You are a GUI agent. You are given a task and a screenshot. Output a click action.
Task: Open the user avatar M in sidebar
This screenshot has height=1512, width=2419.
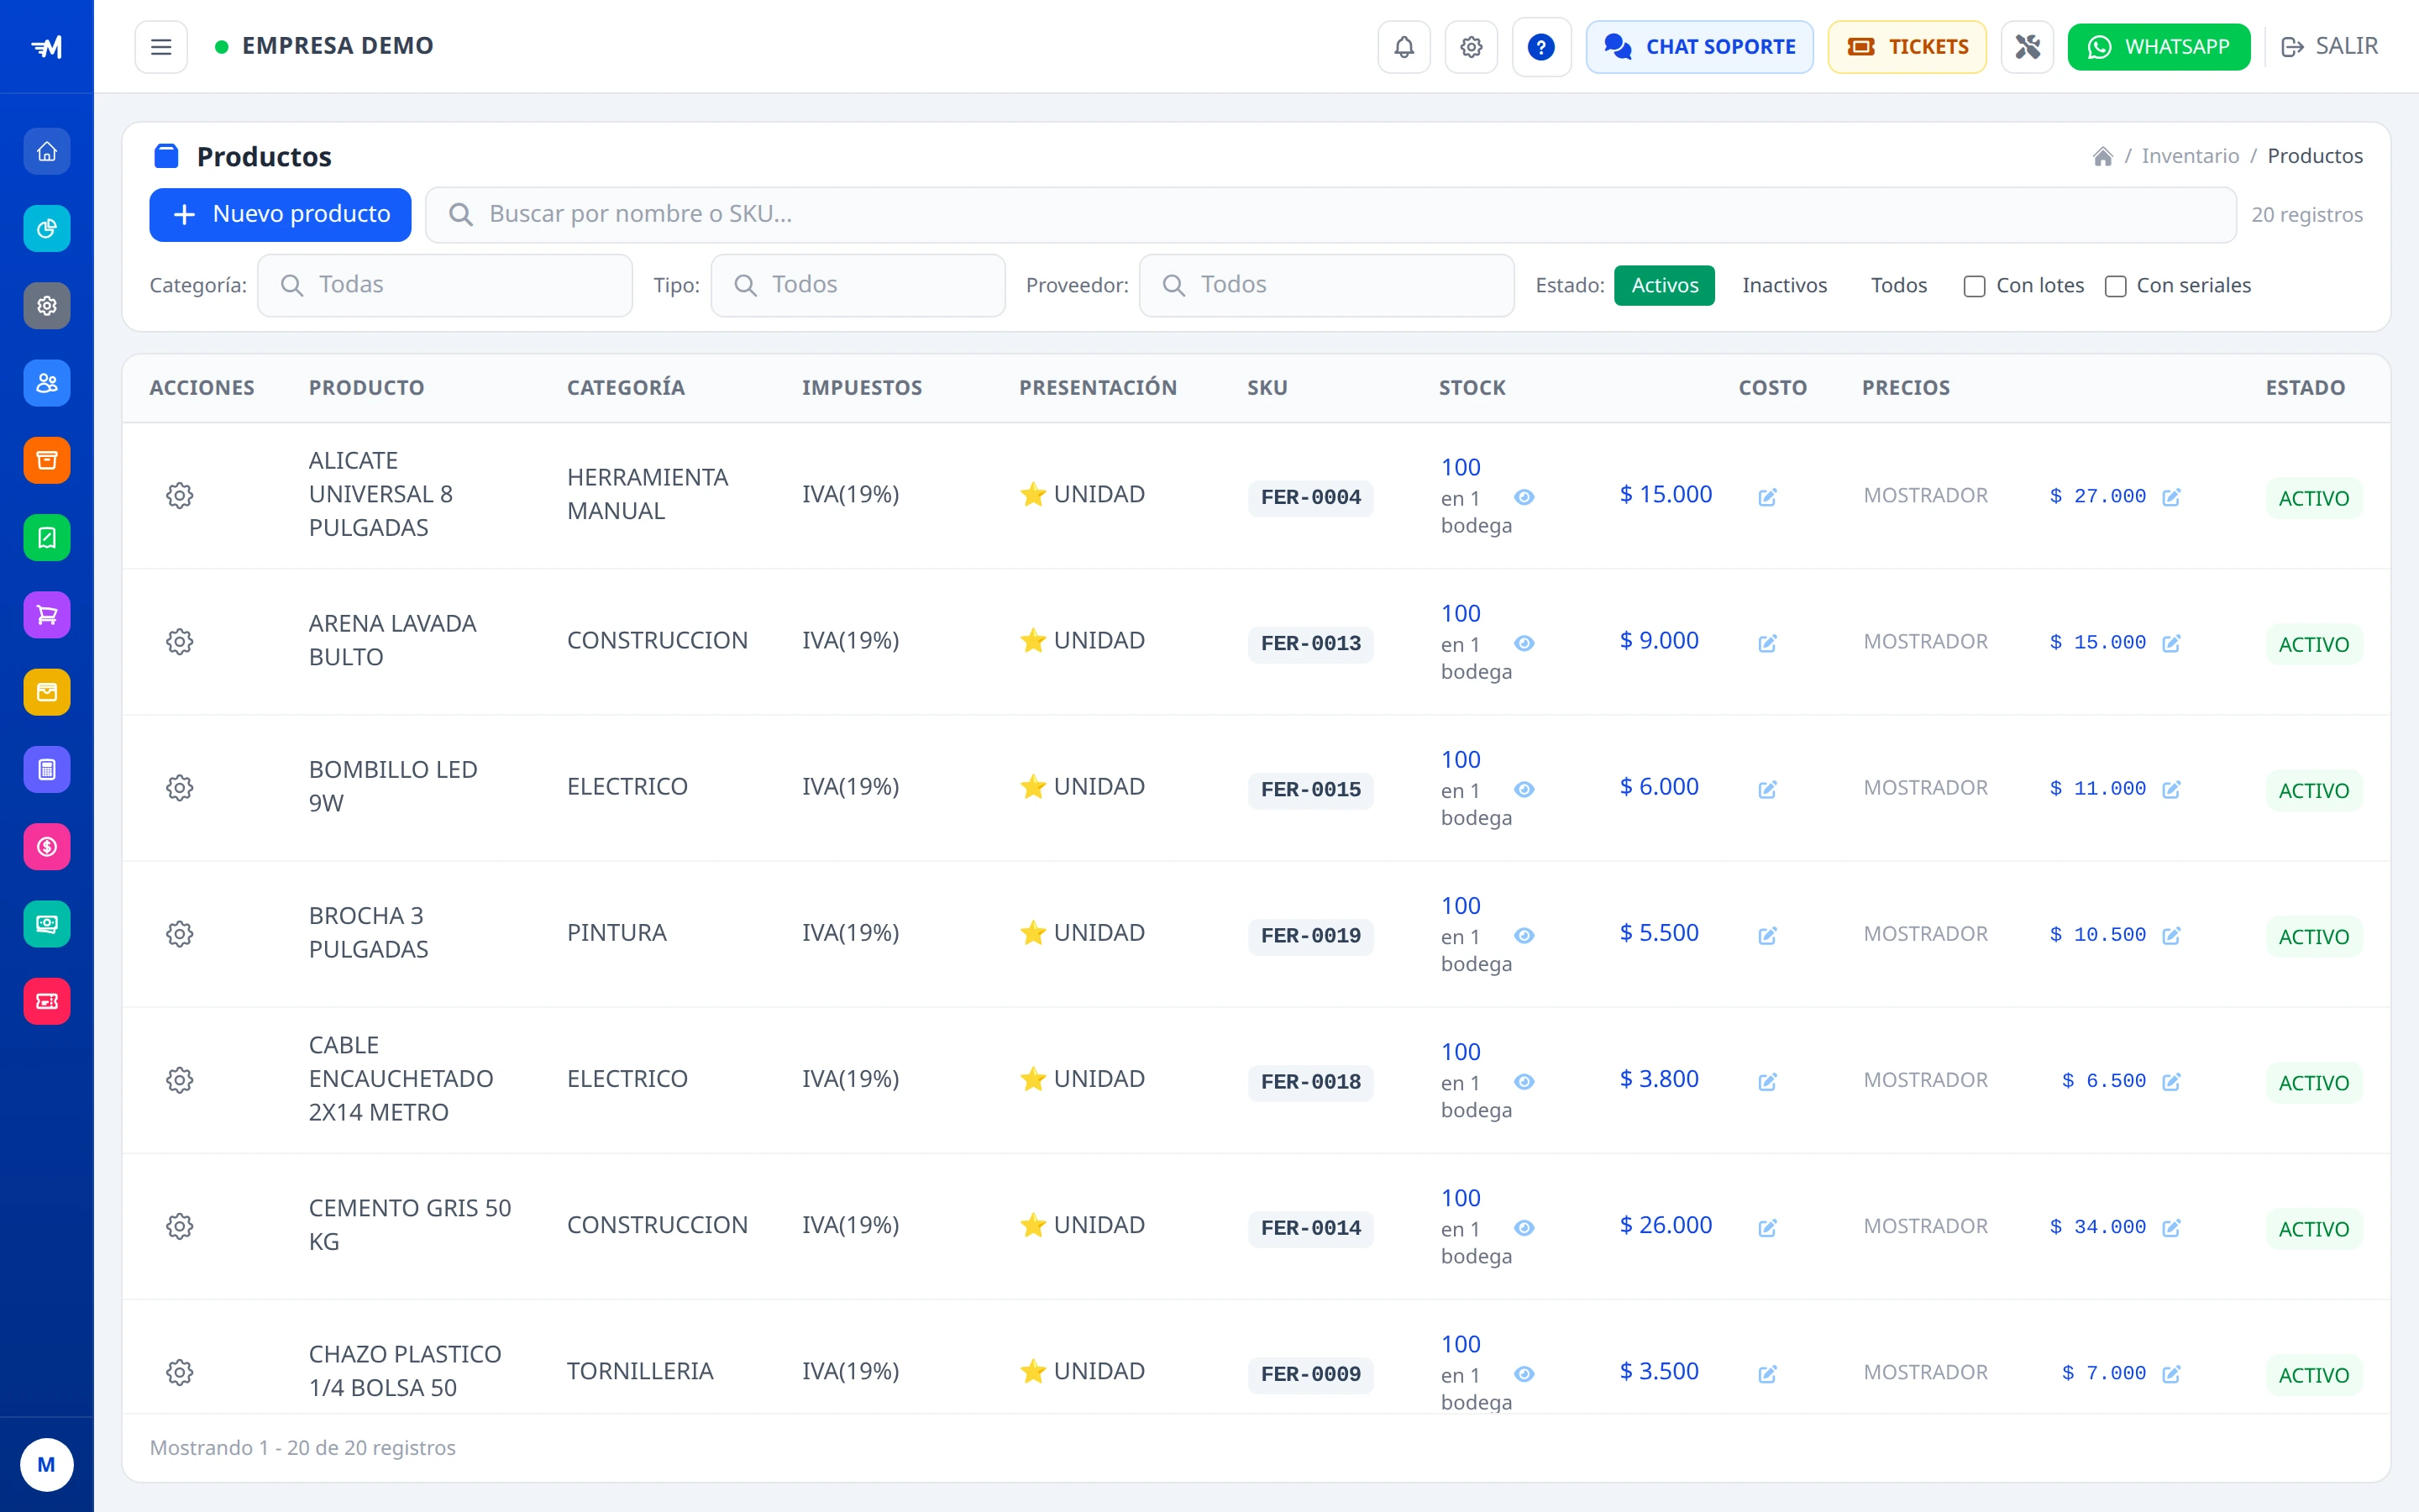click(x=47, y=1464)
